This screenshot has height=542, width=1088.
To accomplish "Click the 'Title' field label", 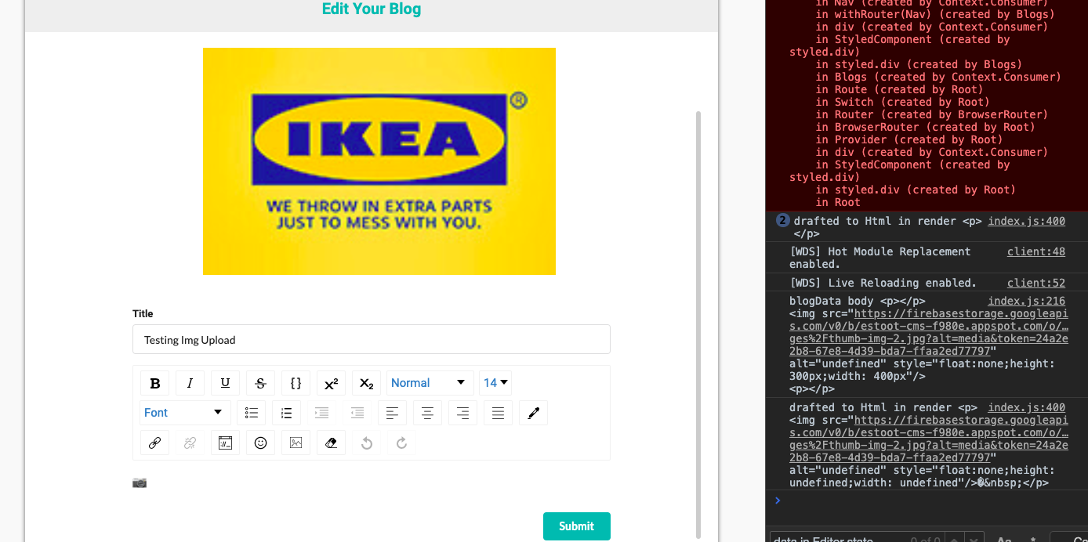I will point(143,313).
